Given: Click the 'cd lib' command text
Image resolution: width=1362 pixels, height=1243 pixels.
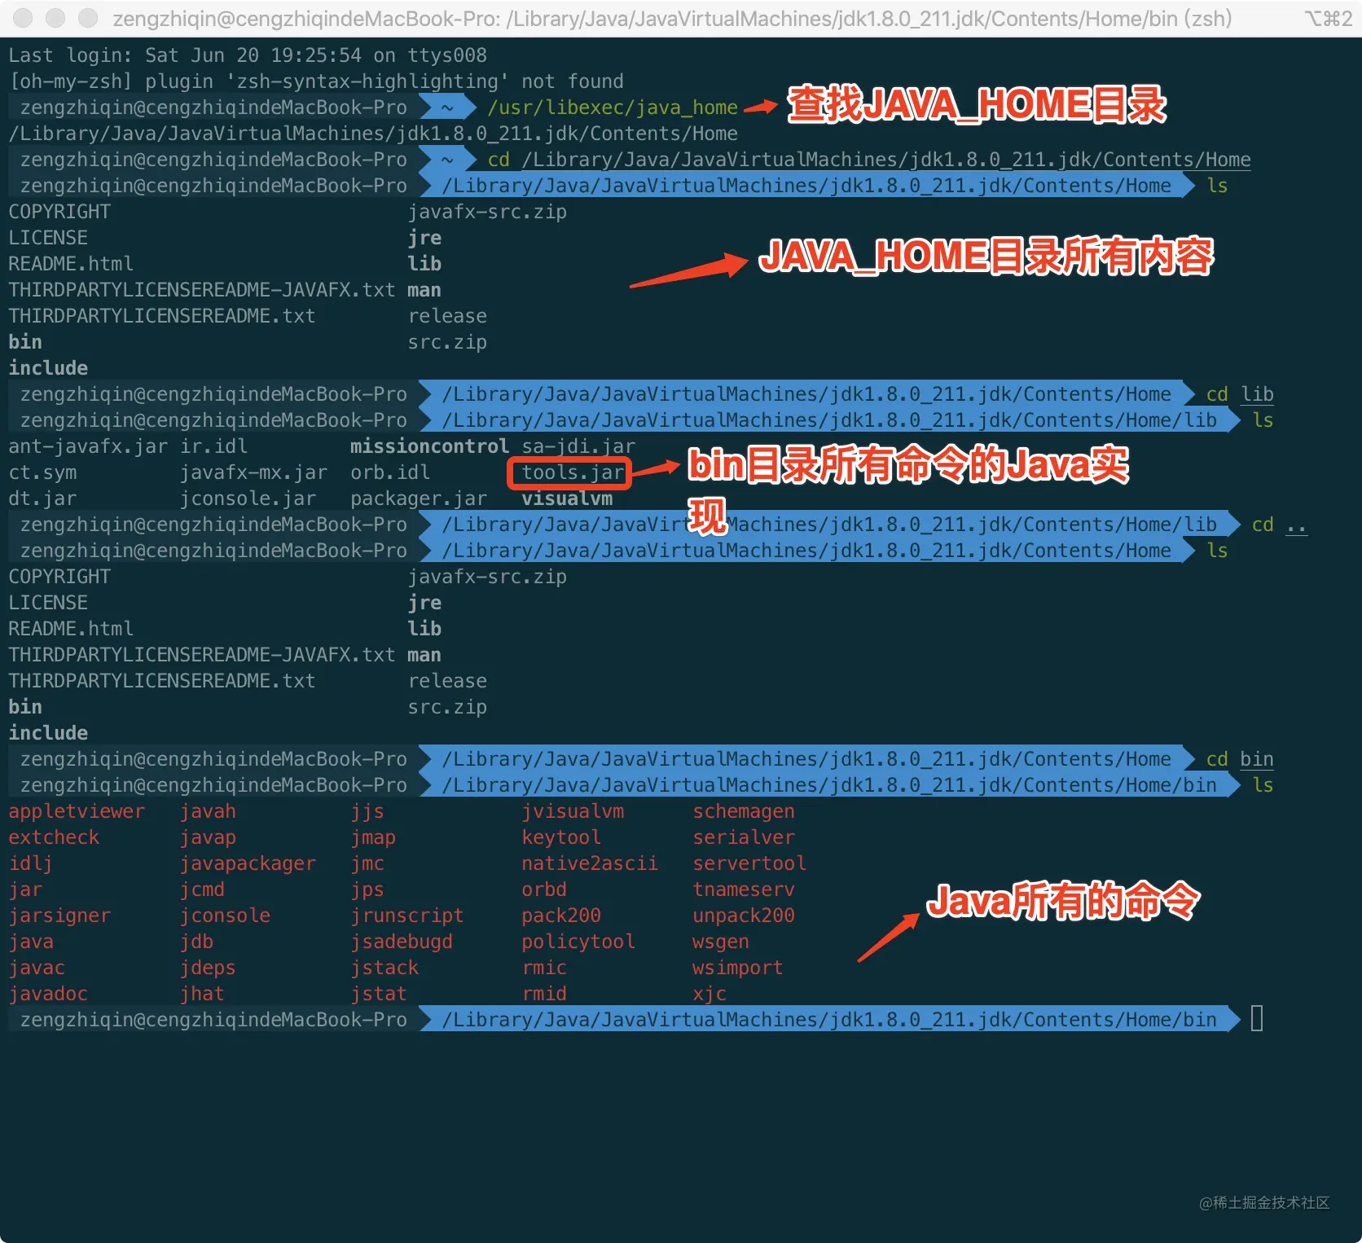Looking at the screenshot, I should (x=1240, y=394).
